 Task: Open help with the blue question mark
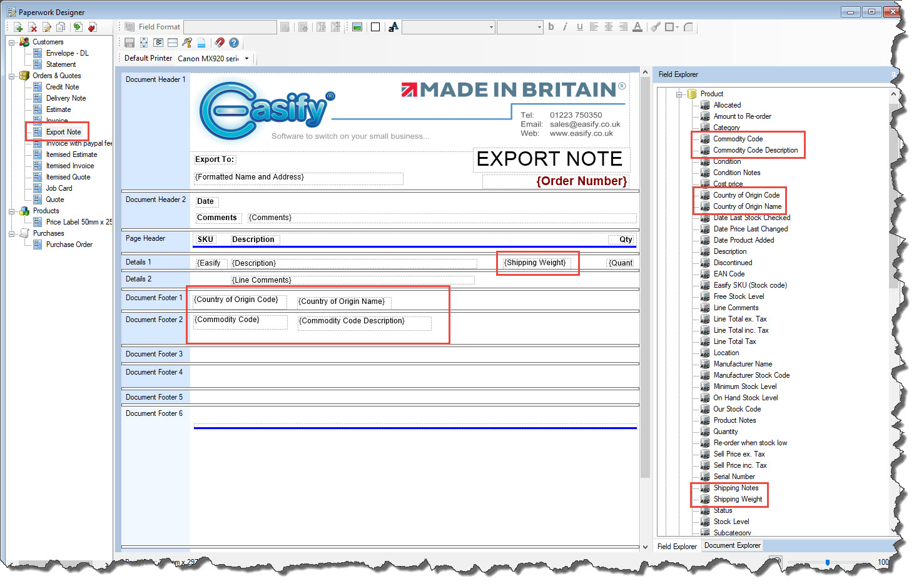coord(234,43)
